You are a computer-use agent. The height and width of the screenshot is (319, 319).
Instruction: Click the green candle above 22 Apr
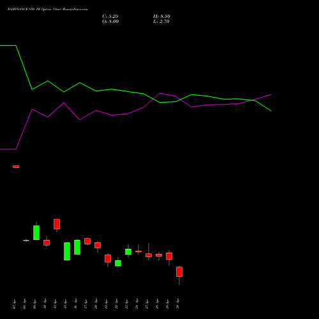[x=118, y=263]
